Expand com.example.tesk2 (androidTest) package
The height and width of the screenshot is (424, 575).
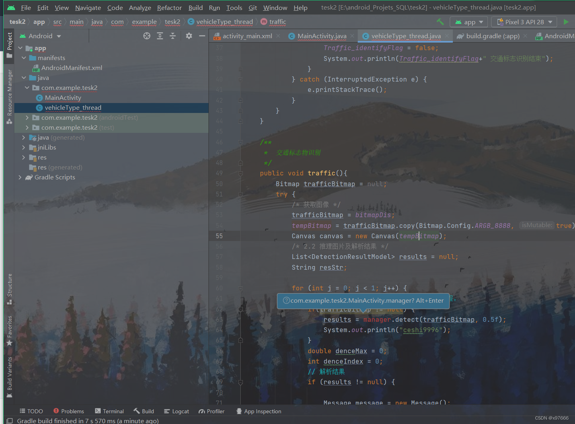(27, 118)
